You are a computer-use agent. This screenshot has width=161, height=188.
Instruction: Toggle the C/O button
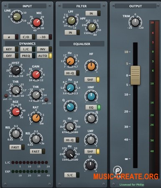click(x=28, y=37)
